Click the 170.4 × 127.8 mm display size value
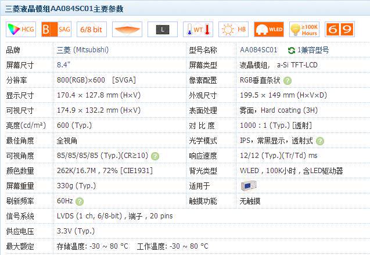The image size is (370, 255). click(x=99, y=95)
